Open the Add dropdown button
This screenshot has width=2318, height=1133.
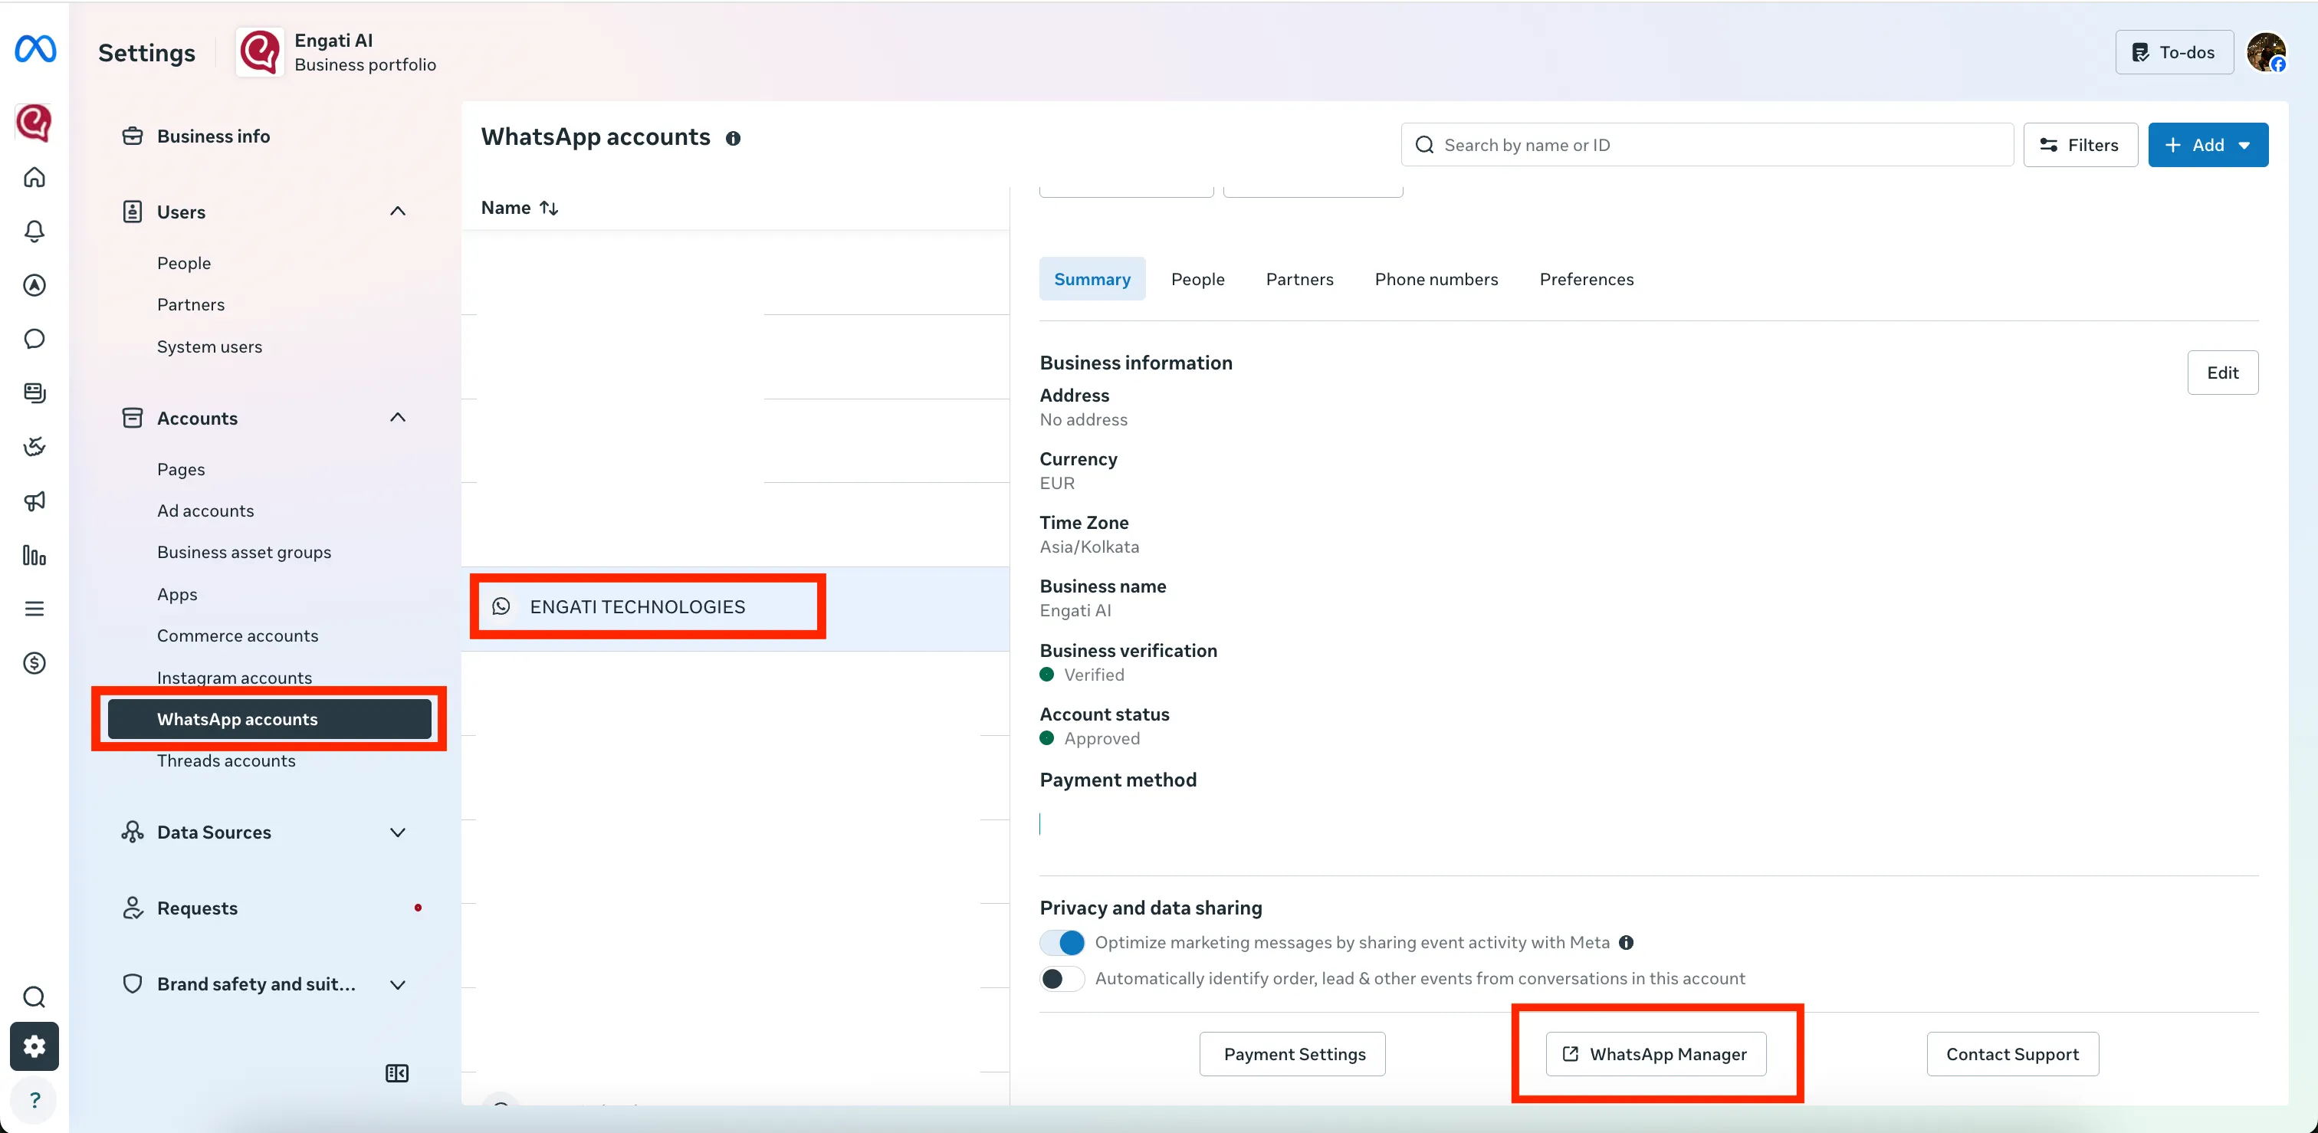(2208, 145)
